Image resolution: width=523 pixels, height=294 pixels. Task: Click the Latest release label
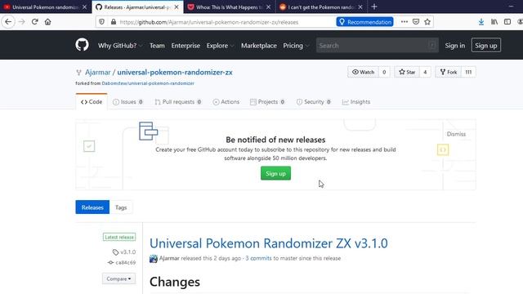click(x=119, y=237)
